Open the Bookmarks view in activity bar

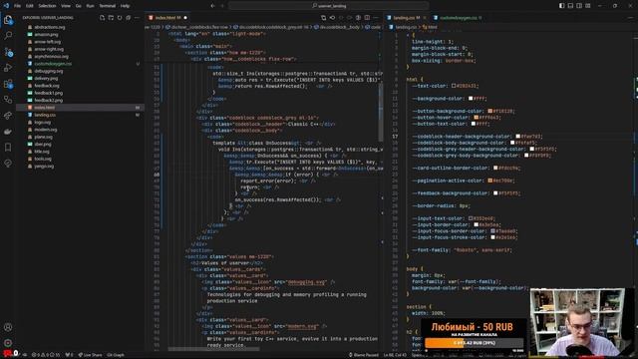pos(8,148)
